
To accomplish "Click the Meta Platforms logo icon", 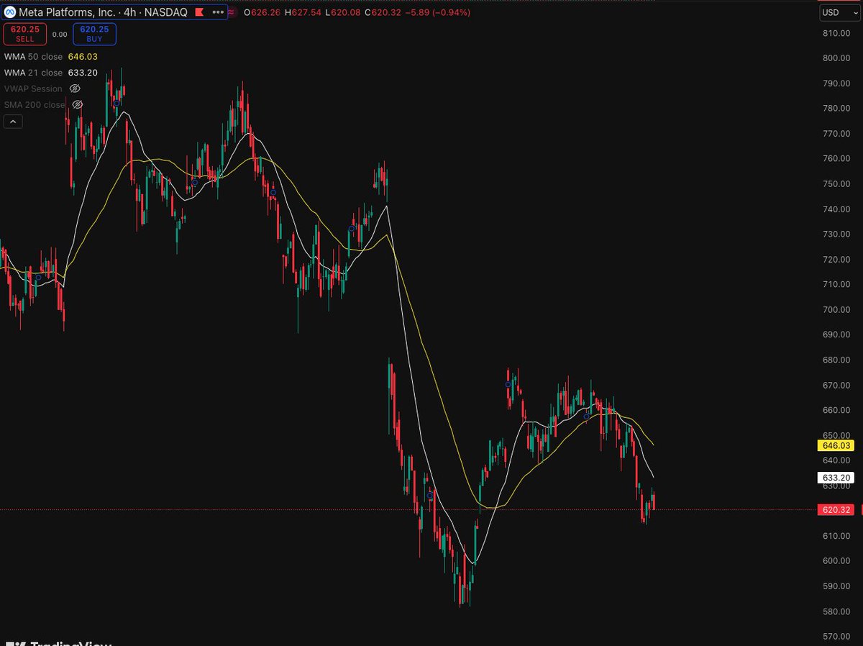I will pyautogui.click(x=10, y=12).
